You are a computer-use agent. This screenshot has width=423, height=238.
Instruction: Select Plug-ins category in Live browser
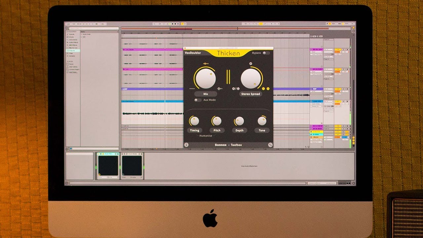tap(72, 51)
